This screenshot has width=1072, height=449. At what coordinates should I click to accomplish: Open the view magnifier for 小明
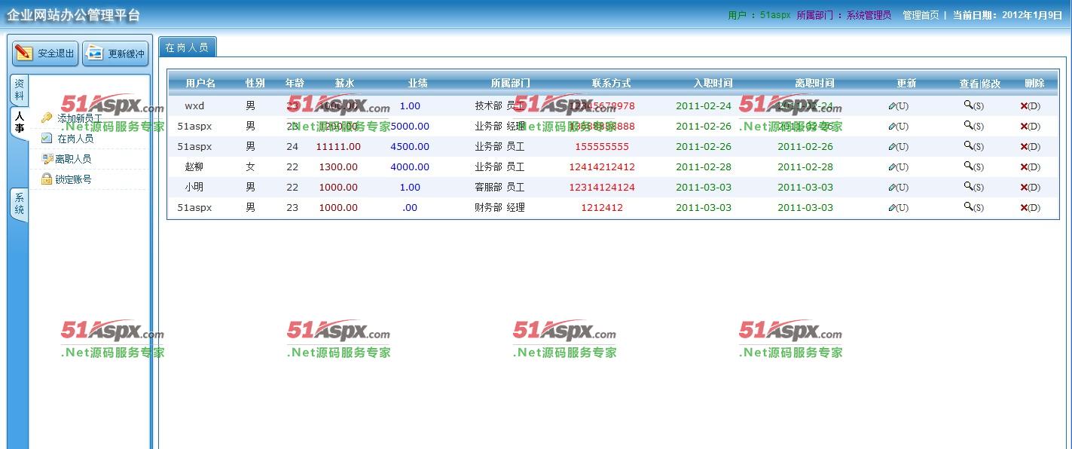[x=969, y=187]
